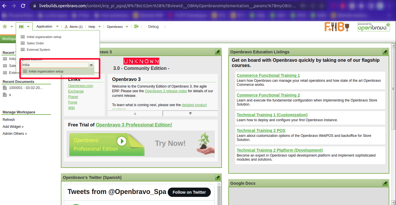
Task: Open Technical Training 1 (Customization) course
Action: 272,115
